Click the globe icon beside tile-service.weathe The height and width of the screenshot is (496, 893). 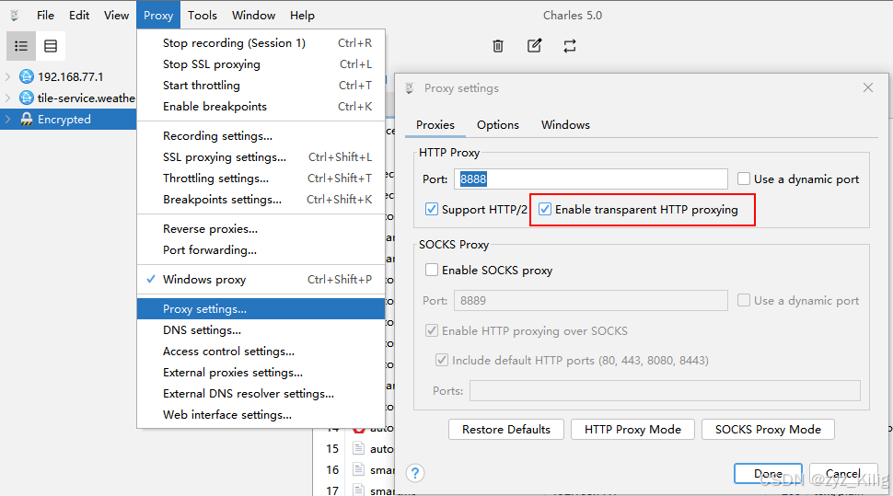click(x=26, y=98)
